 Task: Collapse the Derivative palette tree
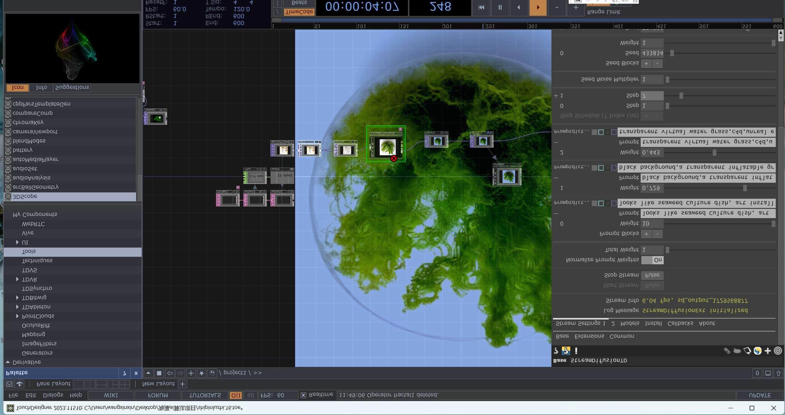point(8,362)
